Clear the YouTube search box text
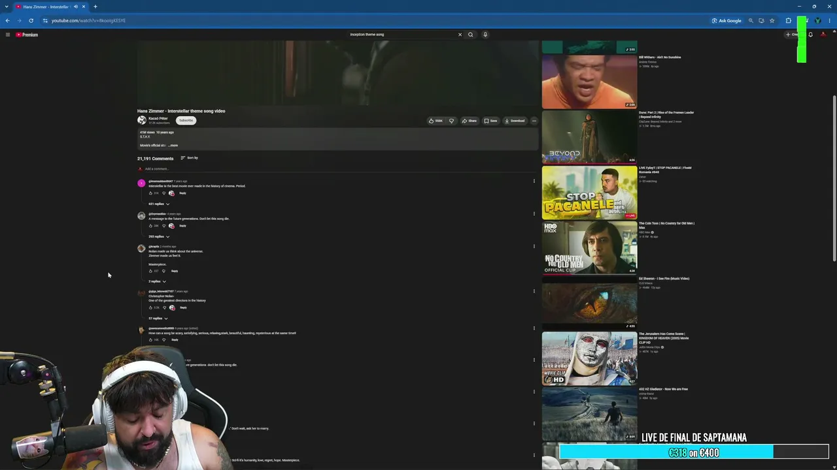The height and width of the screenshot is (470, 837). (460, 35)
